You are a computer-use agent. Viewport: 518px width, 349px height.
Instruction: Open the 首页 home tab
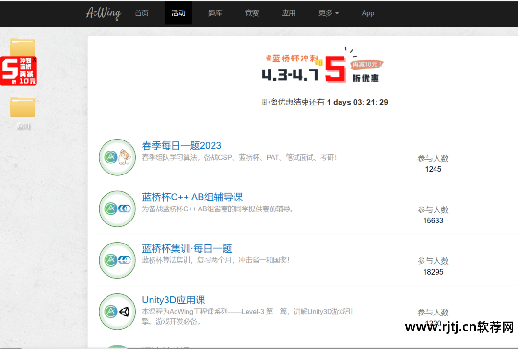[x=141, y=13]
